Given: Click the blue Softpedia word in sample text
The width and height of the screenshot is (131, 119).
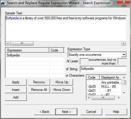Looking at the screenshot, I should [x=12, y=18].
